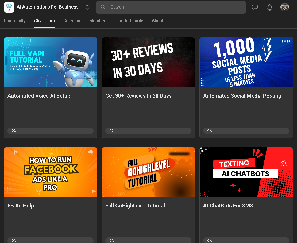Click the Get 30+ Reviews In 30 Days title
Image resolution: width=297 pixels, height=243 pixels.
pyautogui.click(x=138, y=96)
